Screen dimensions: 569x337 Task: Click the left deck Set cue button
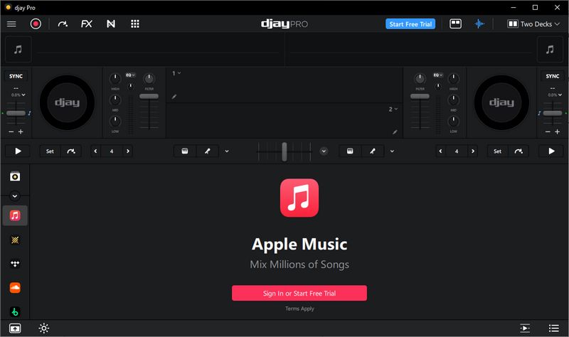50,151
